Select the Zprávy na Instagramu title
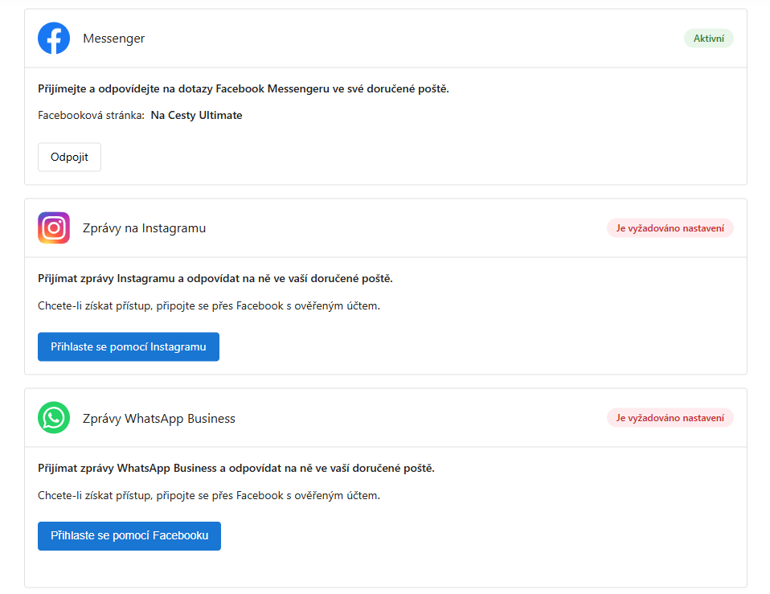 tap(144, 228)
